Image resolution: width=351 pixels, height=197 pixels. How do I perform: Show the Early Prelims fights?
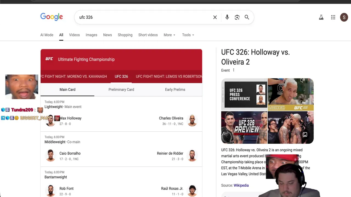tap(175, 89)
